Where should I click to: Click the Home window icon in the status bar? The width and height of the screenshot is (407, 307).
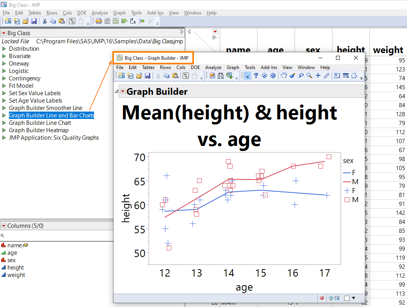[331, 298]
